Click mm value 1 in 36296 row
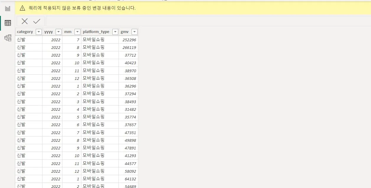The width and height of the screenshot is (371, 188). [x=78, y=86]
